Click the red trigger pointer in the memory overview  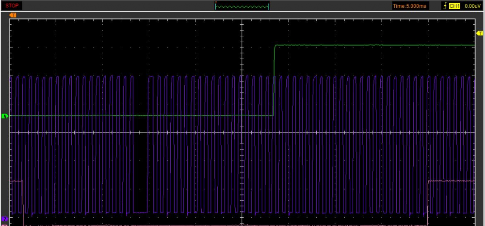coord(215,2)
